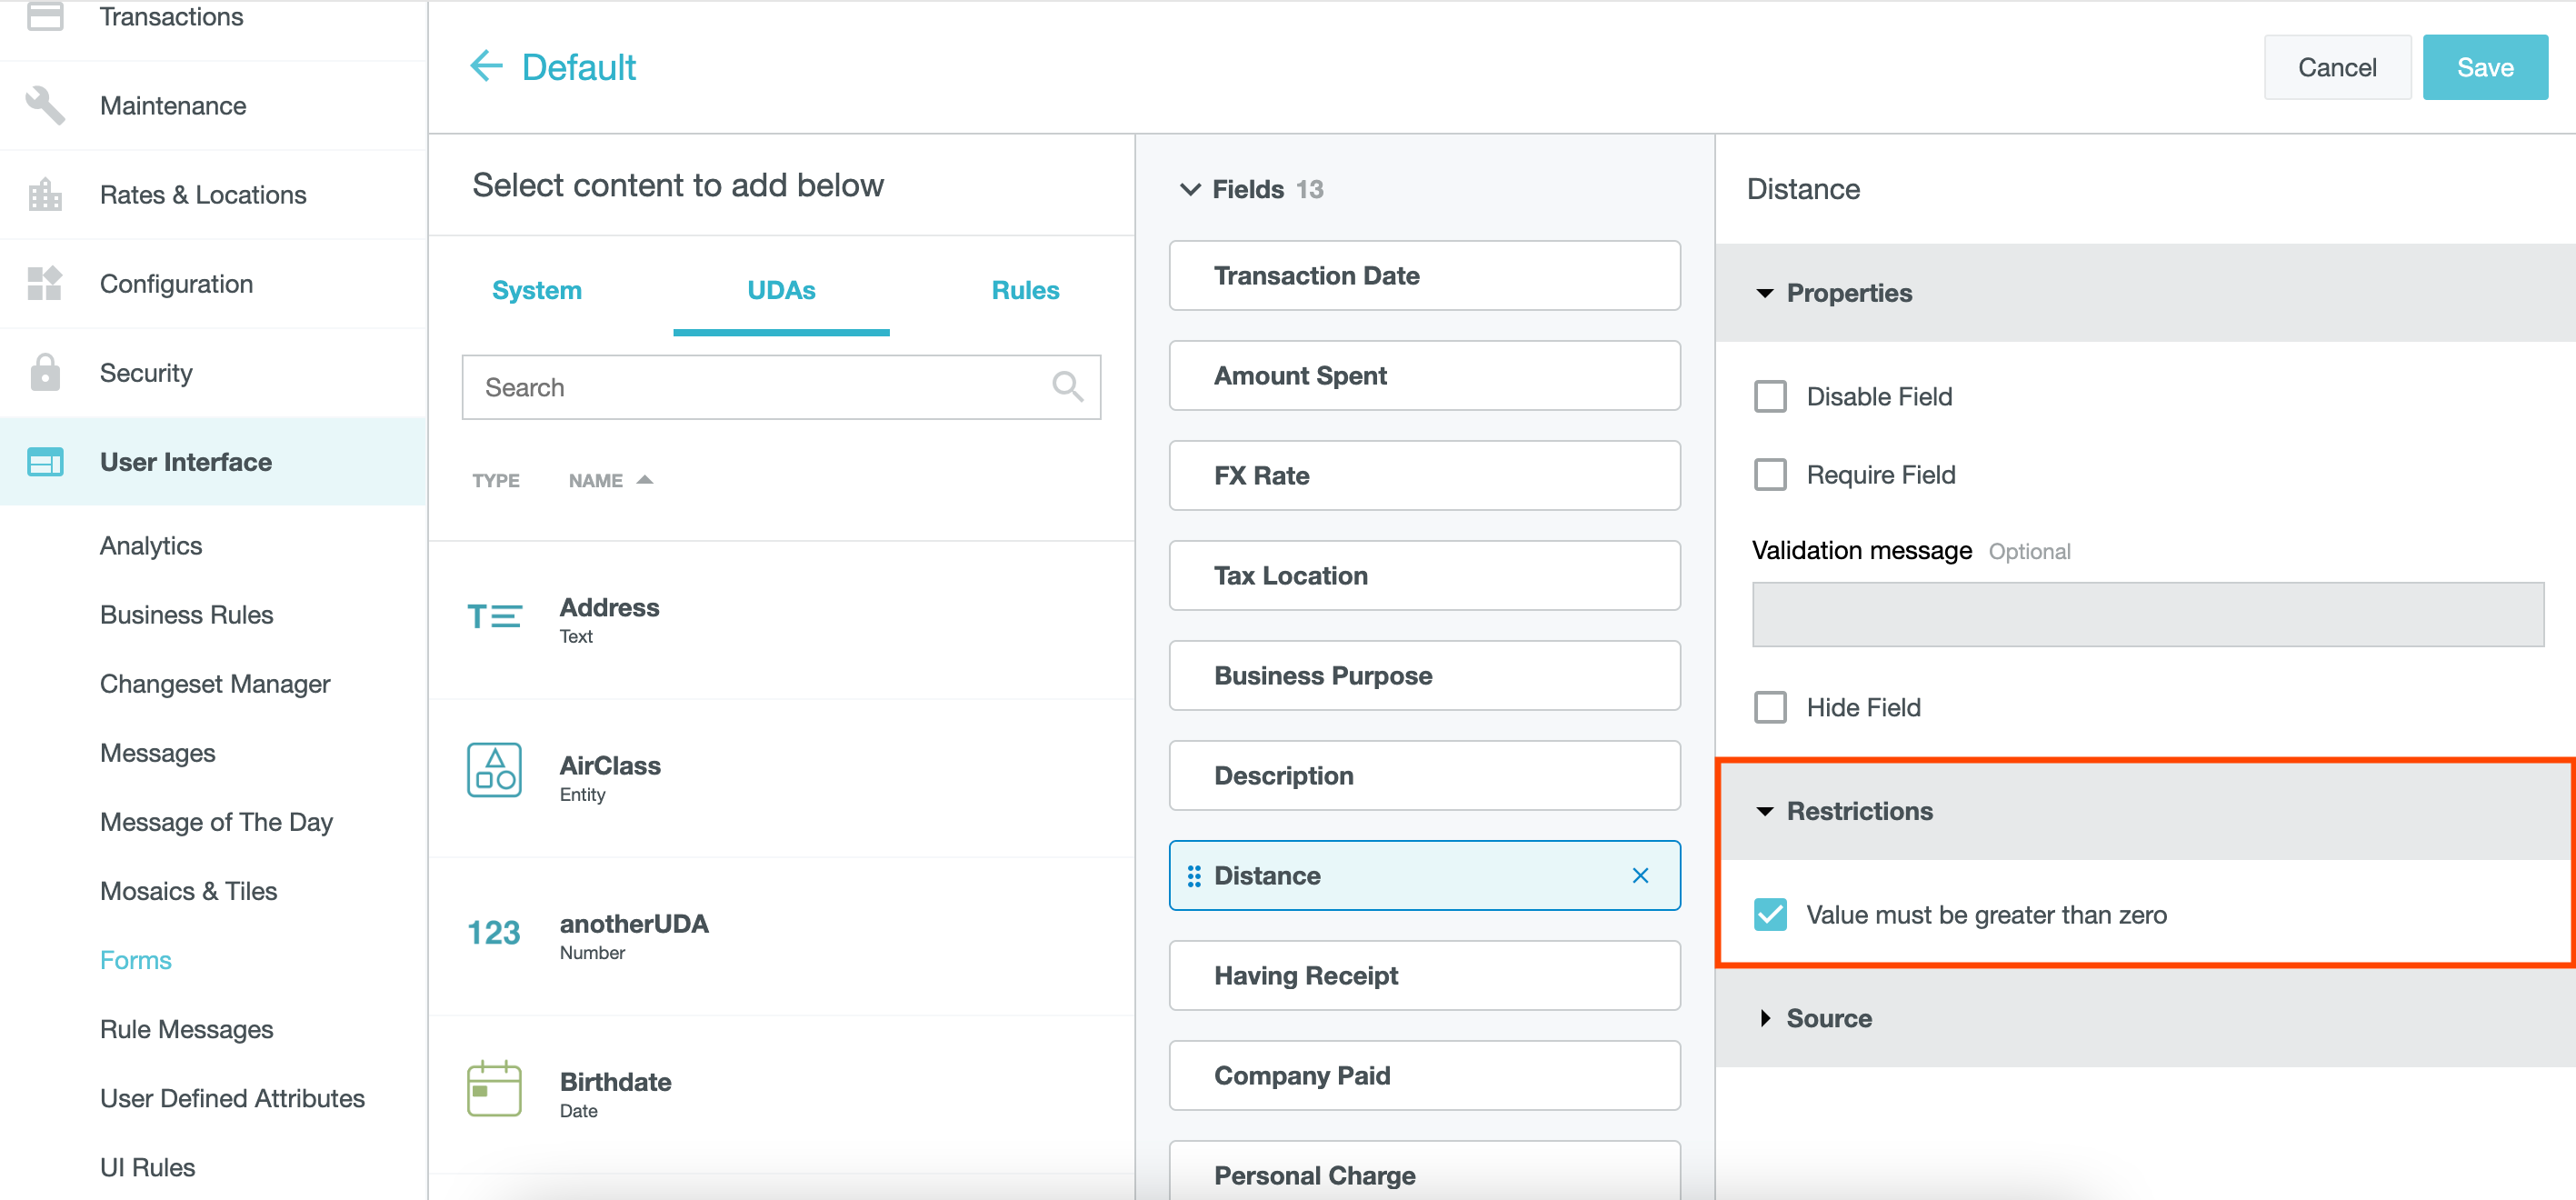Open the Rules tab
Image resolution: width=2576 pixels, height=1200 pixels.
[1025, 290]
